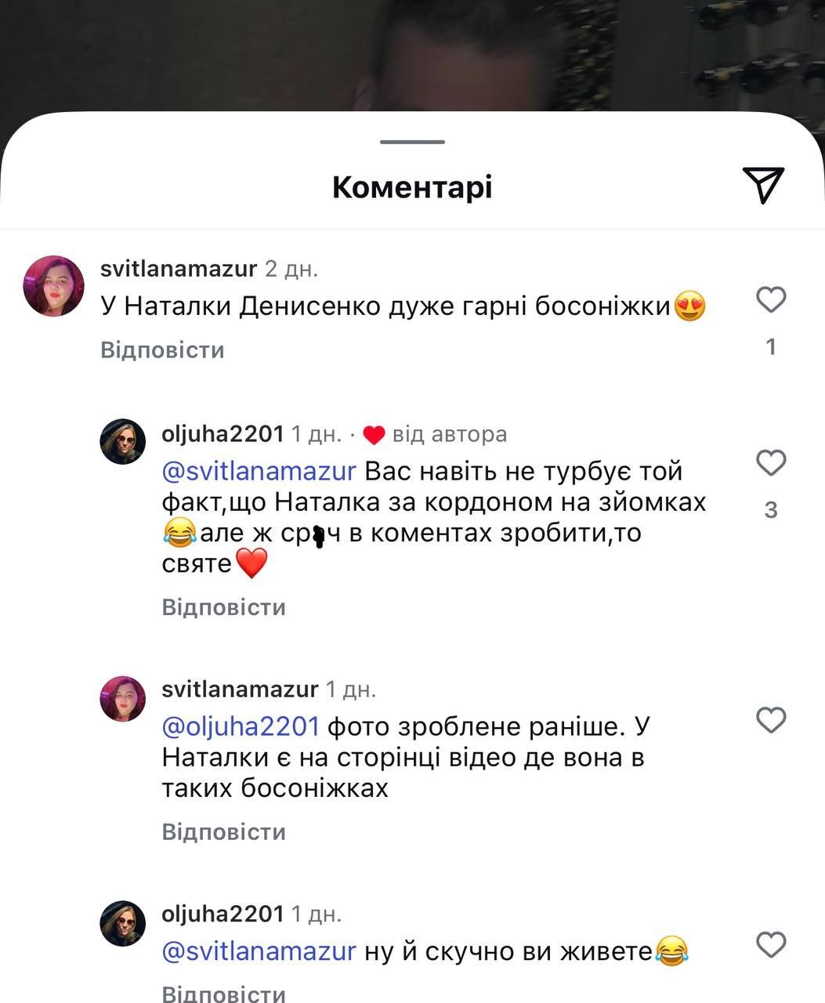Like oljuha2201's reply with 3 likes
Image resolution: width=825 pixels, height=1003 pixels.
point(771,463)
